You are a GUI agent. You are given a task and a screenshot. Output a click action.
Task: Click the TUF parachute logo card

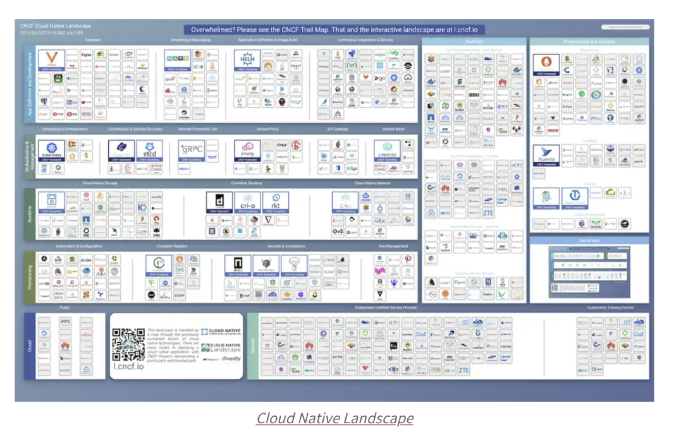(x=294, y=266)
